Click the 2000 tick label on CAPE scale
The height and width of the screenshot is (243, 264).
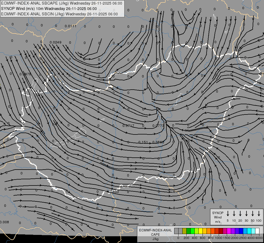click(235, 238)
